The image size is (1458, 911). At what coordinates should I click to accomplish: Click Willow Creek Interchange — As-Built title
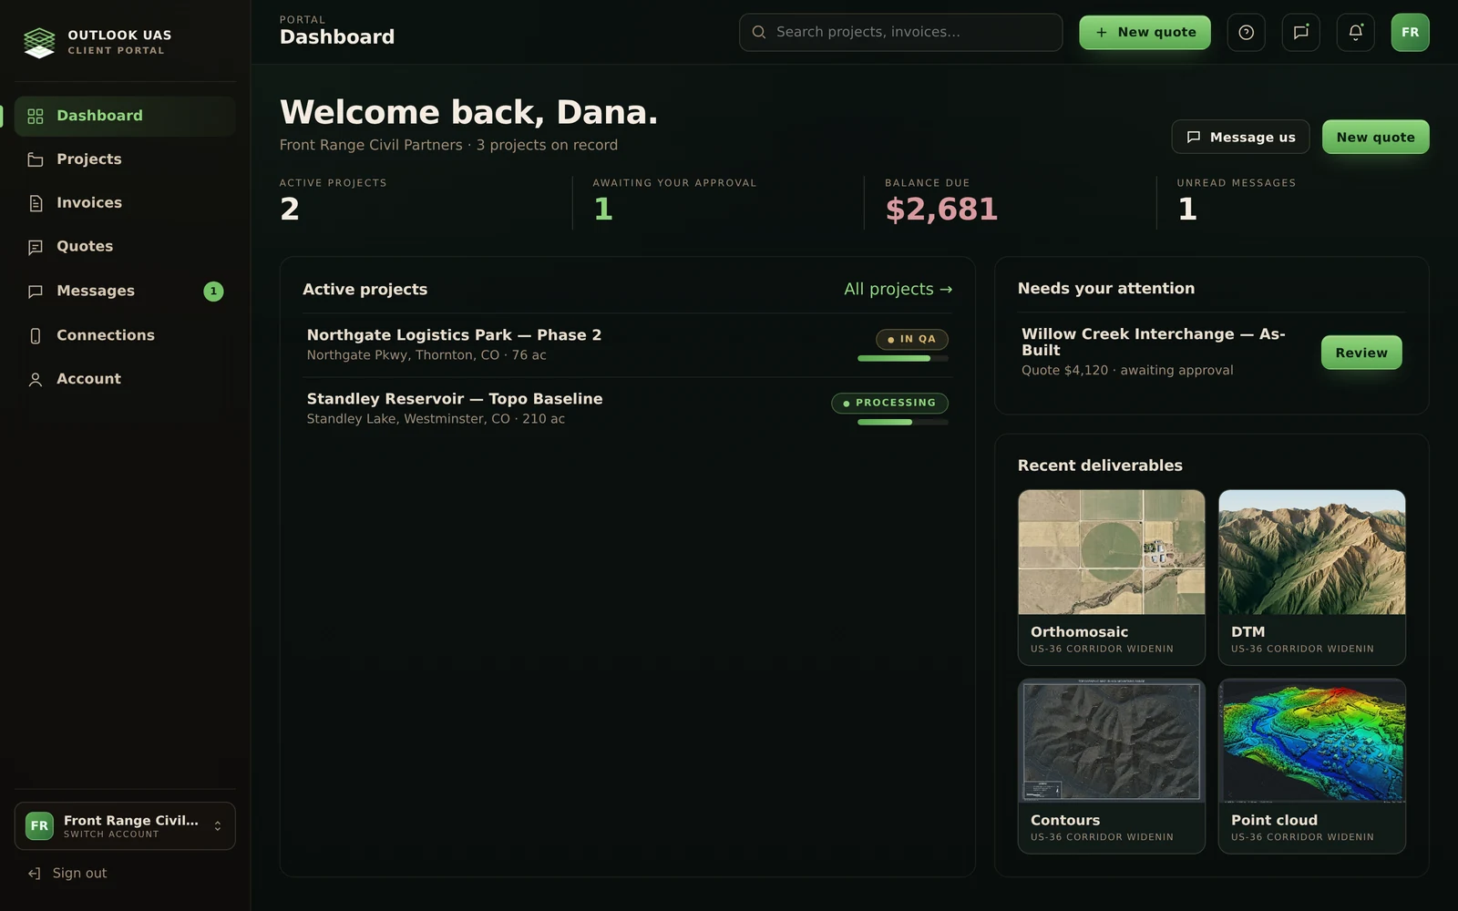(1154, 343)
